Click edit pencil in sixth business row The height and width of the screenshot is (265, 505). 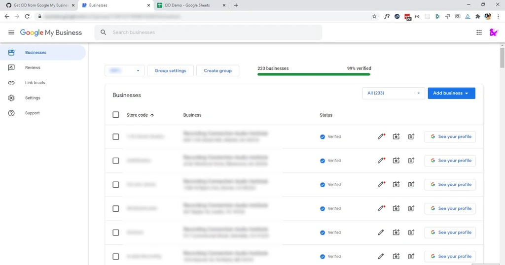tap(381, 256)
